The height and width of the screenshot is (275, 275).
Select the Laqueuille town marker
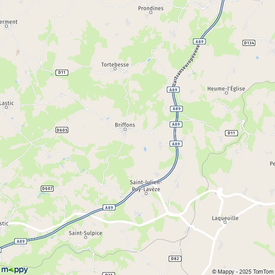[x=225, y=222]
